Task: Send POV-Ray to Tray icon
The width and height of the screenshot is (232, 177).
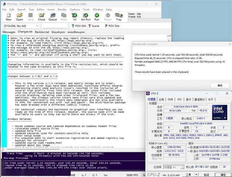Action: [x=119, y=17]
